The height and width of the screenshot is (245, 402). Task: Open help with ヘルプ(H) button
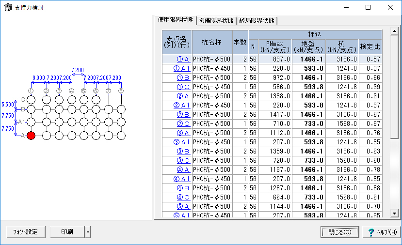[x=382, y=232]
